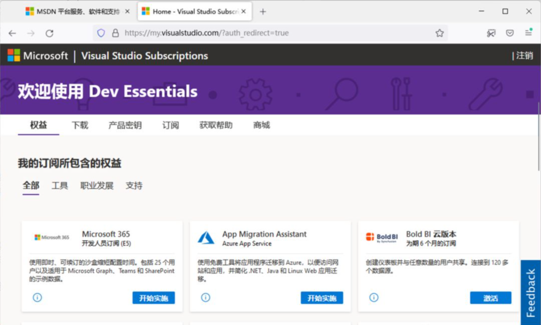Open the Feedback side button

[x=530, y=292]
